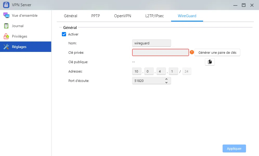
Task: Increase the listening port with up arrow
Action: tap(166, 79)
